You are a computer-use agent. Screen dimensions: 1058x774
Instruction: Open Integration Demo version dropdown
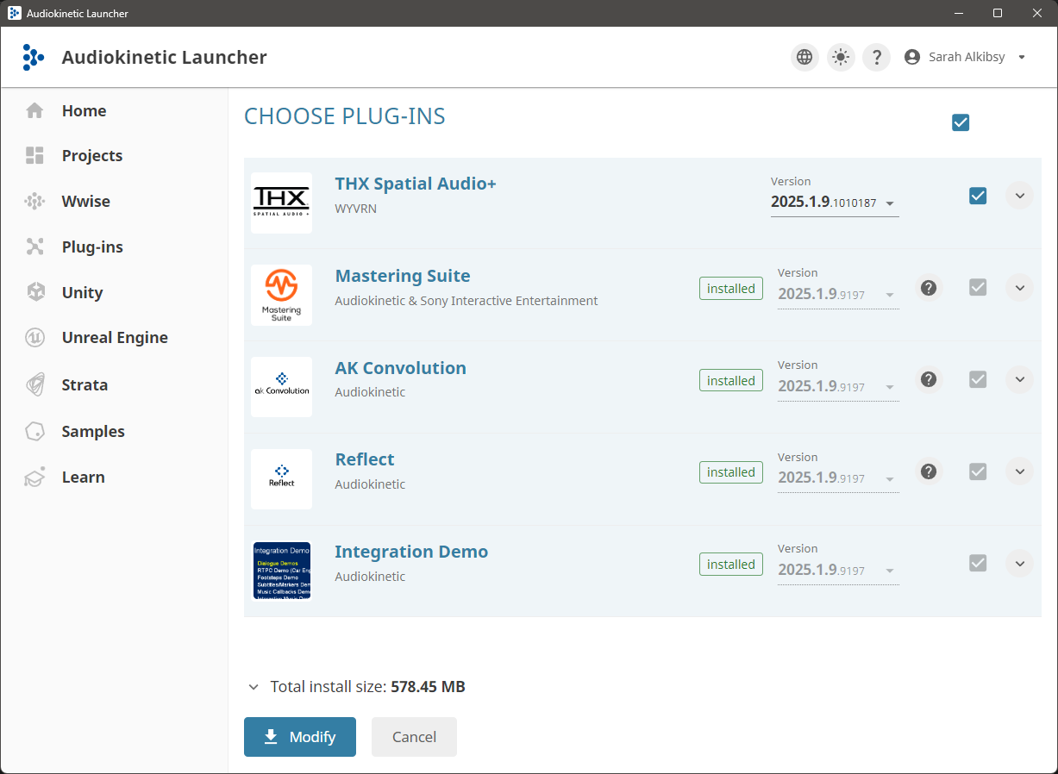[x=838, y=571]
